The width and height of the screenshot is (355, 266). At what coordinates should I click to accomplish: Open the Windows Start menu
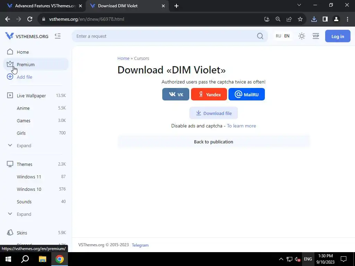[x=8, y=259]
